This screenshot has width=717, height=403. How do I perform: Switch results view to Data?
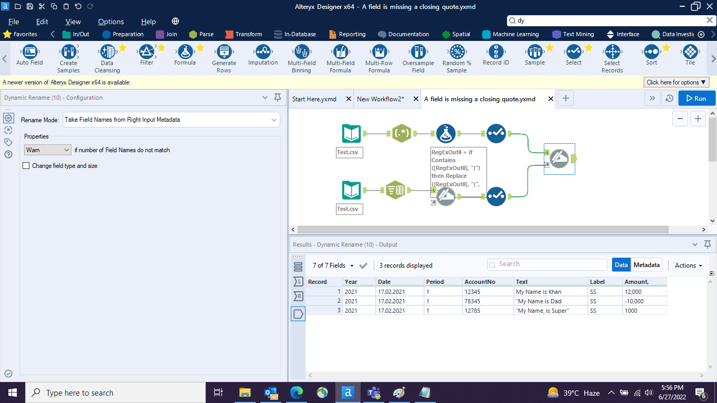click(x=621, y=265)
